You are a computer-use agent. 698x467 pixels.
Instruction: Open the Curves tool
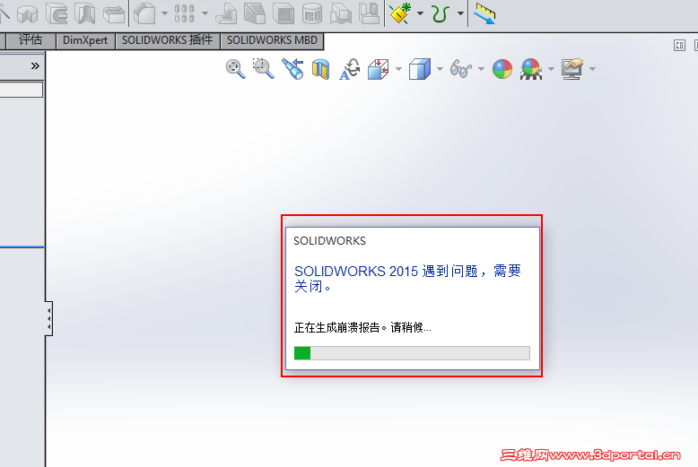[441, 13]
